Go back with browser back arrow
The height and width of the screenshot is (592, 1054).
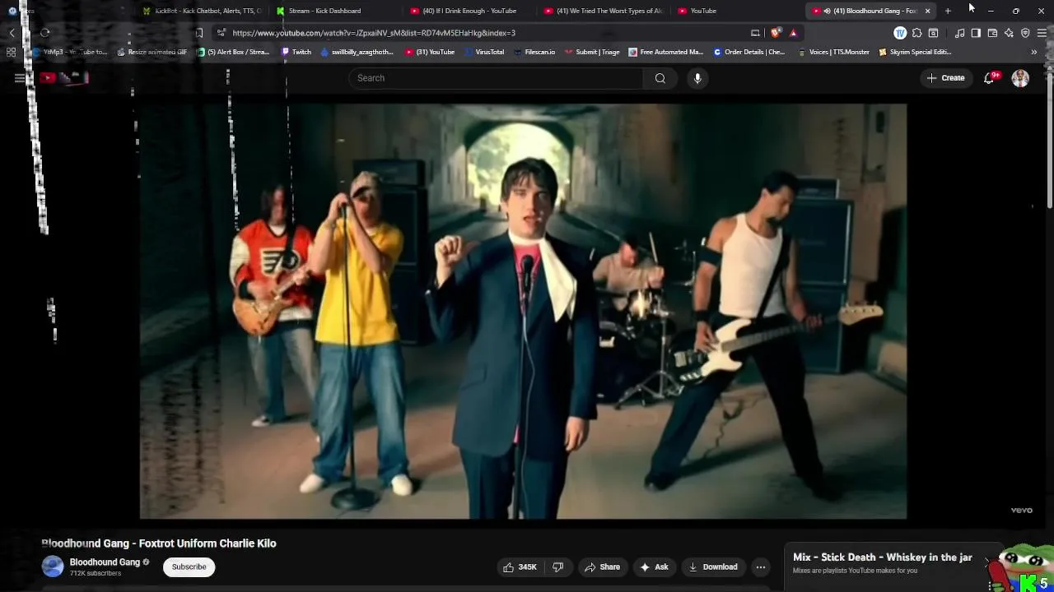(12, 33)
